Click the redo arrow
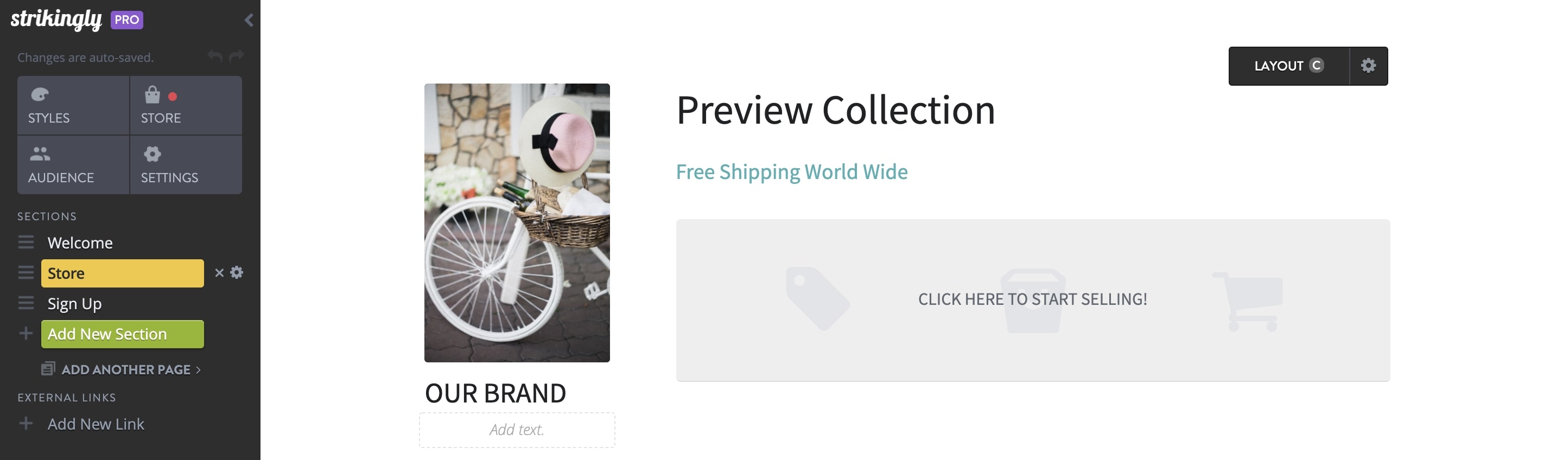1563x460 pixels. [x=236, y=56]
